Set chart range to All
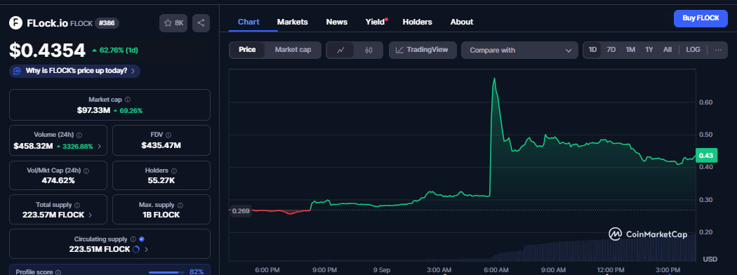Viewport: 737px width, 275px height. pos(668,50)
